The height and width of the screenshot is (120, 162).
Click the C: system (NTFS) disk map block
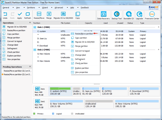point(60,91)
